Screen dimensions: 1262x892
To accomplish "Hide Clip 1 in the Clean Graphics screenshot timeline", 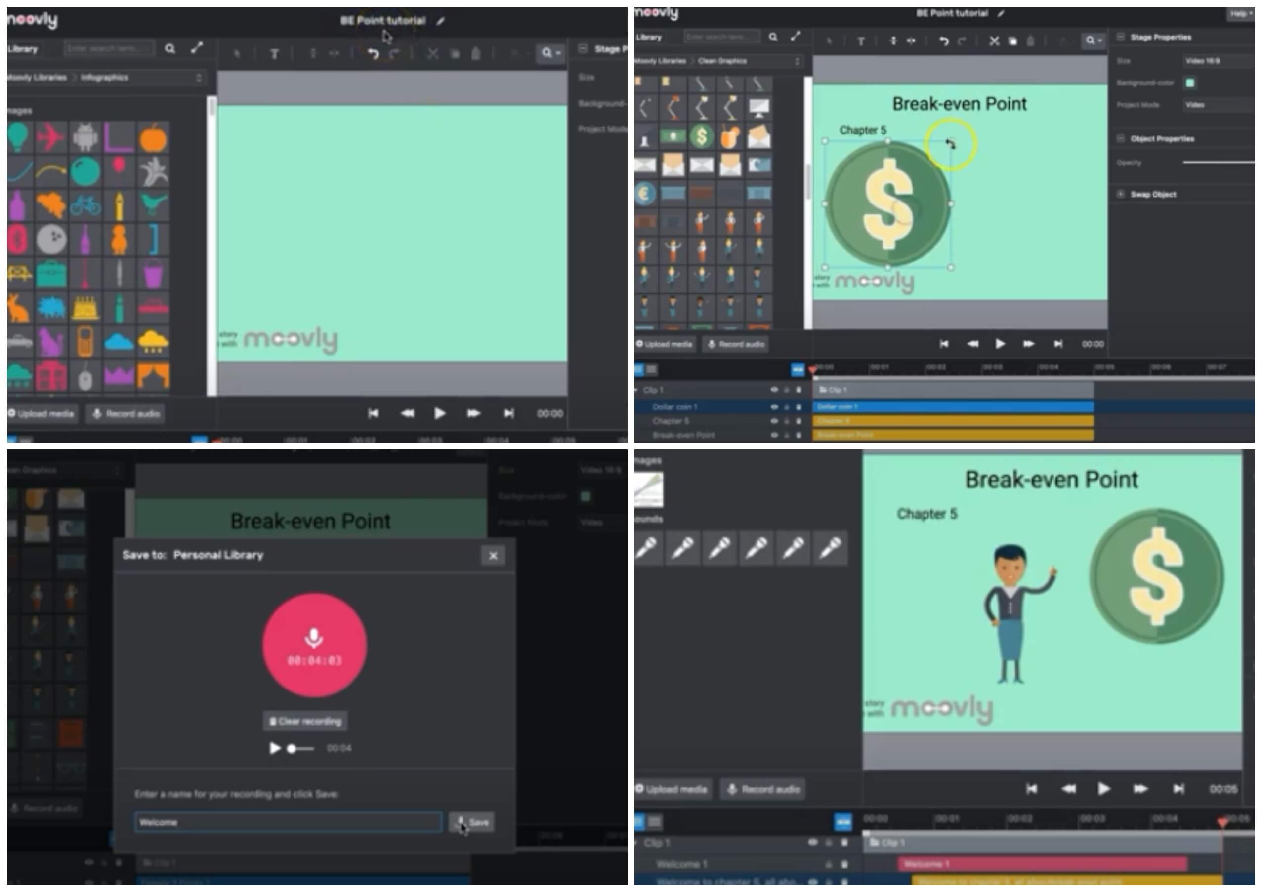I will click(x=774, y=390).
